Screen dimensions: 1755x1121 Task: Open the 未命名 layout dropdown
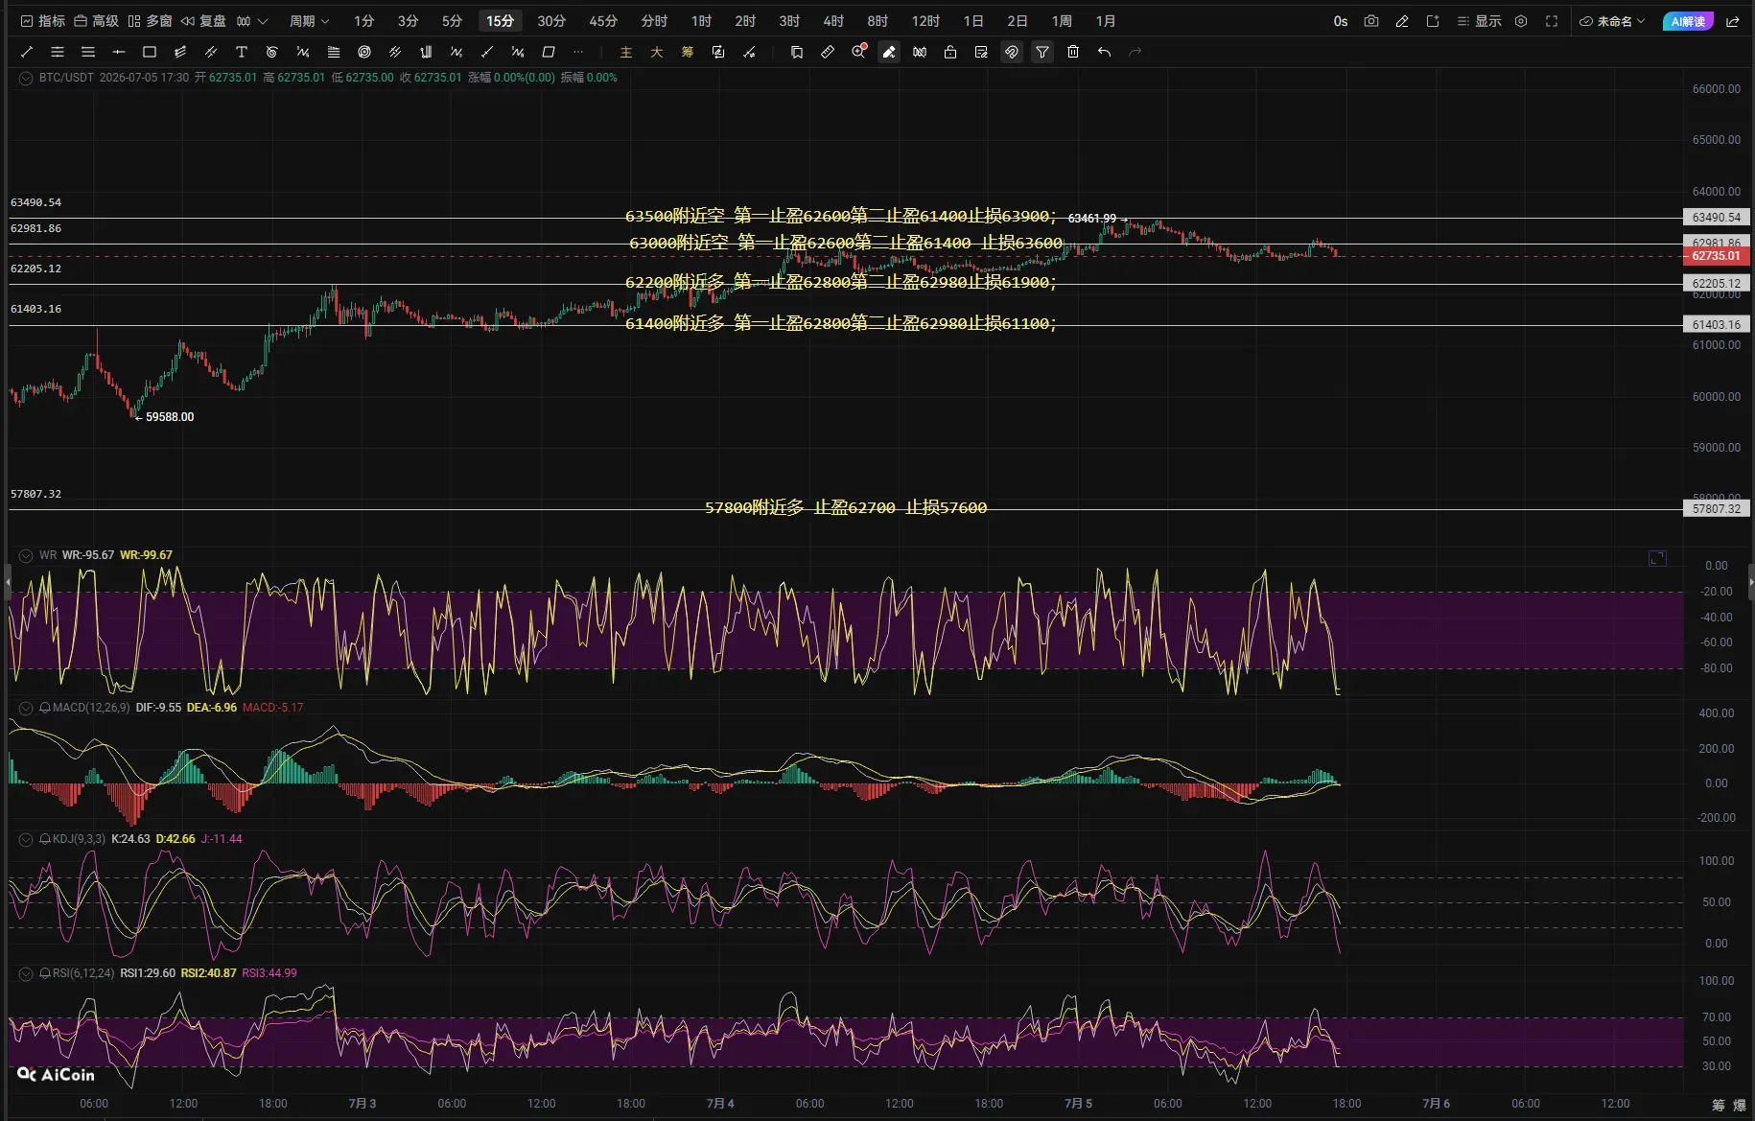click(1612, 21)
